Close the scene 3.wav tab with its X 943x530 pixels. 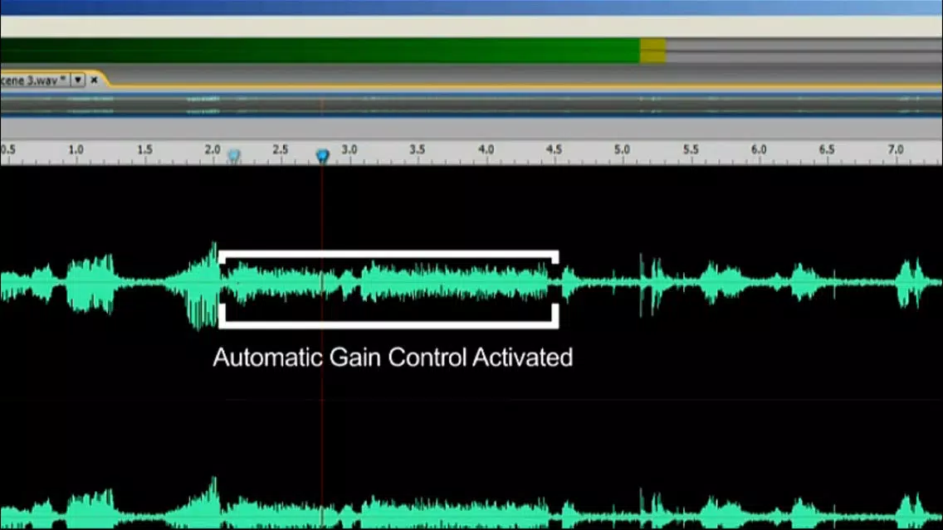[95, 80]
